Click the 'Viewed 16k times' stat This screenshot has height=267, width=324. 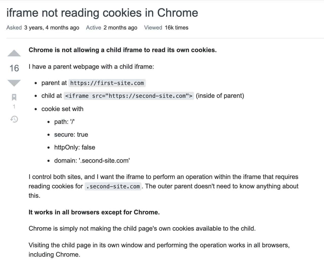[x=166, y=28]
